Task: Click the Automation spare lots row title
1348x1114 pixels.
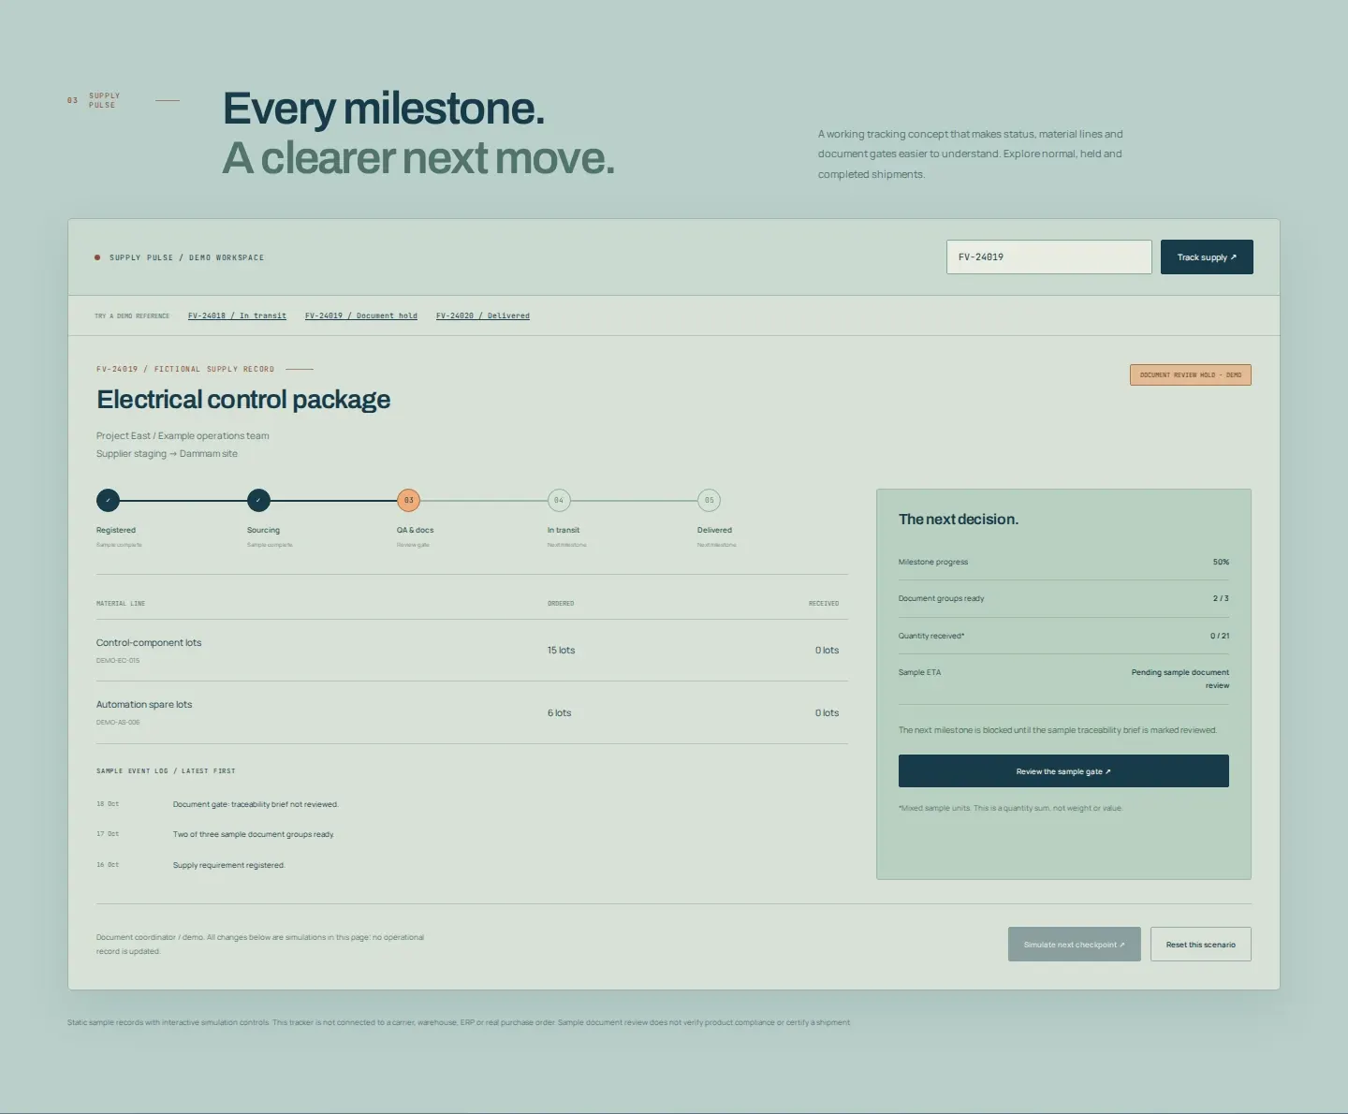Action: tap(144, 705)
